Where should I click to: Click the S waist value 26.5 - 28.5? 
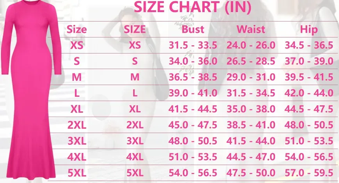click(251, 61)
